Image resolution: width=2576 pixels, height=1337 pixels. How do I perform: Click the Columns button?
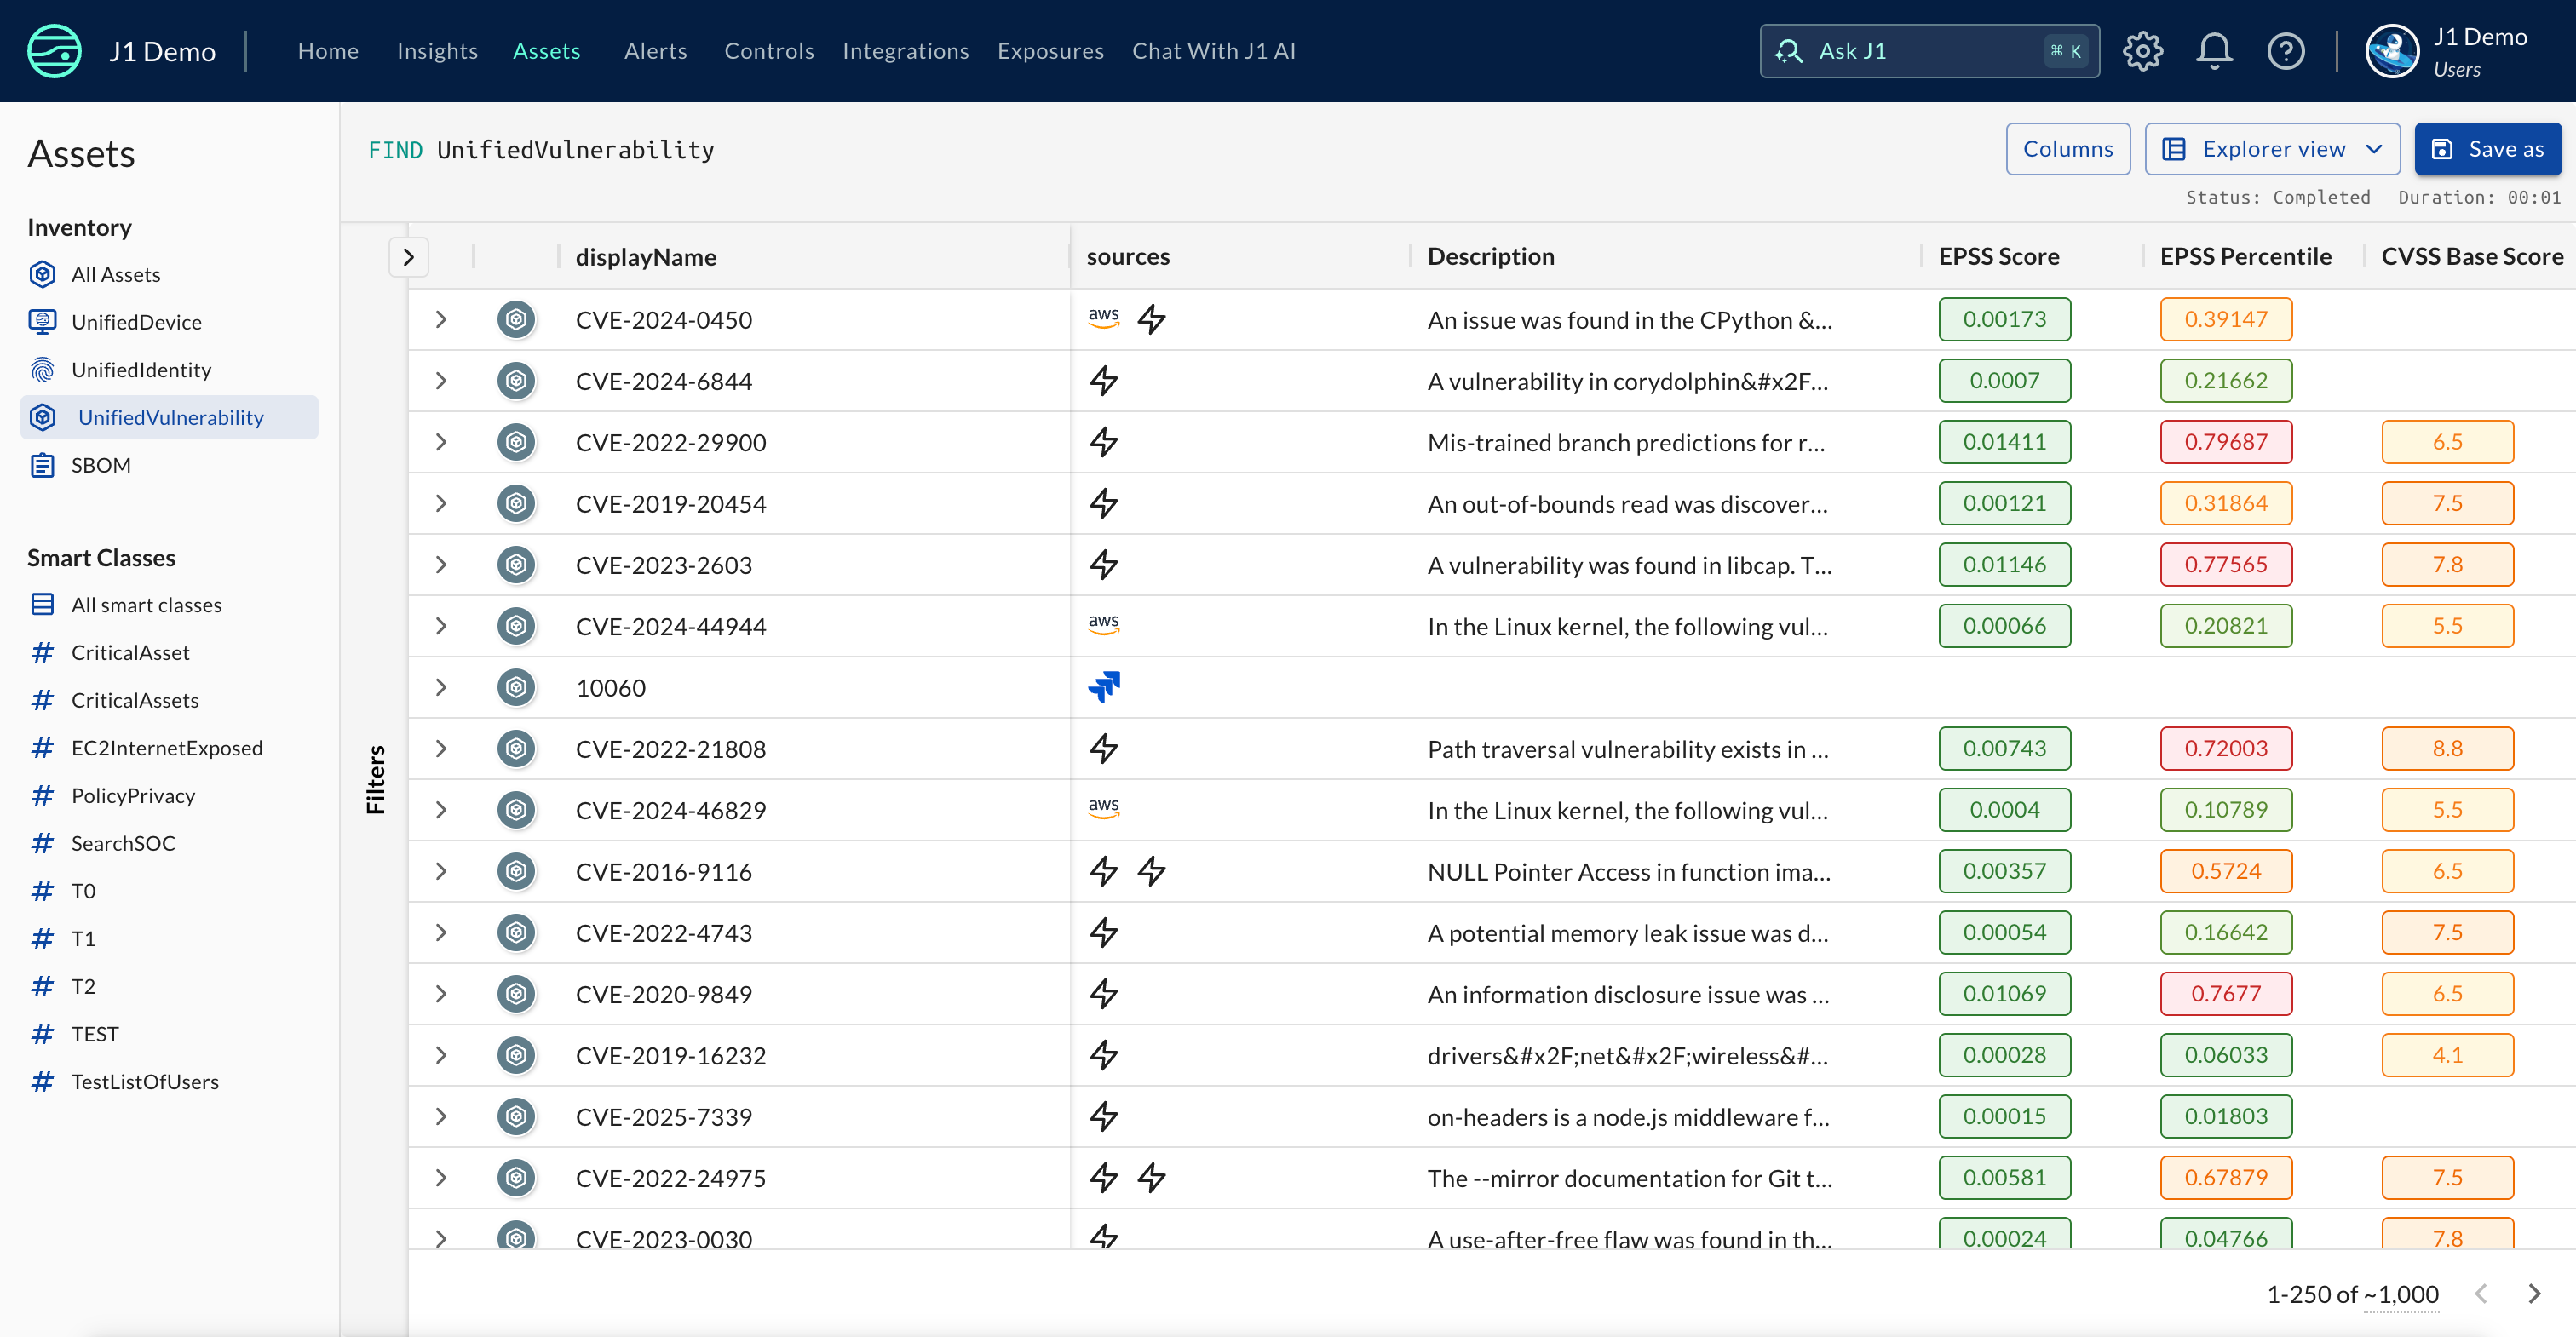[x=2068, y=149]
